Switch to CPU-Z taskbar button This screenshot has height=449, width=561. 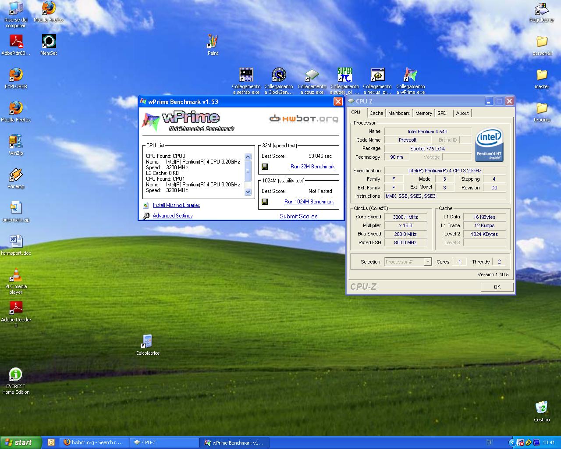[x=164, y=442]
